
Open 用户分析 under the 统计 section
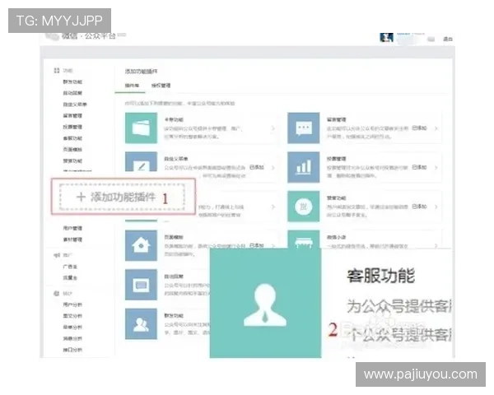pyautogui.click(x=72, y=304)
